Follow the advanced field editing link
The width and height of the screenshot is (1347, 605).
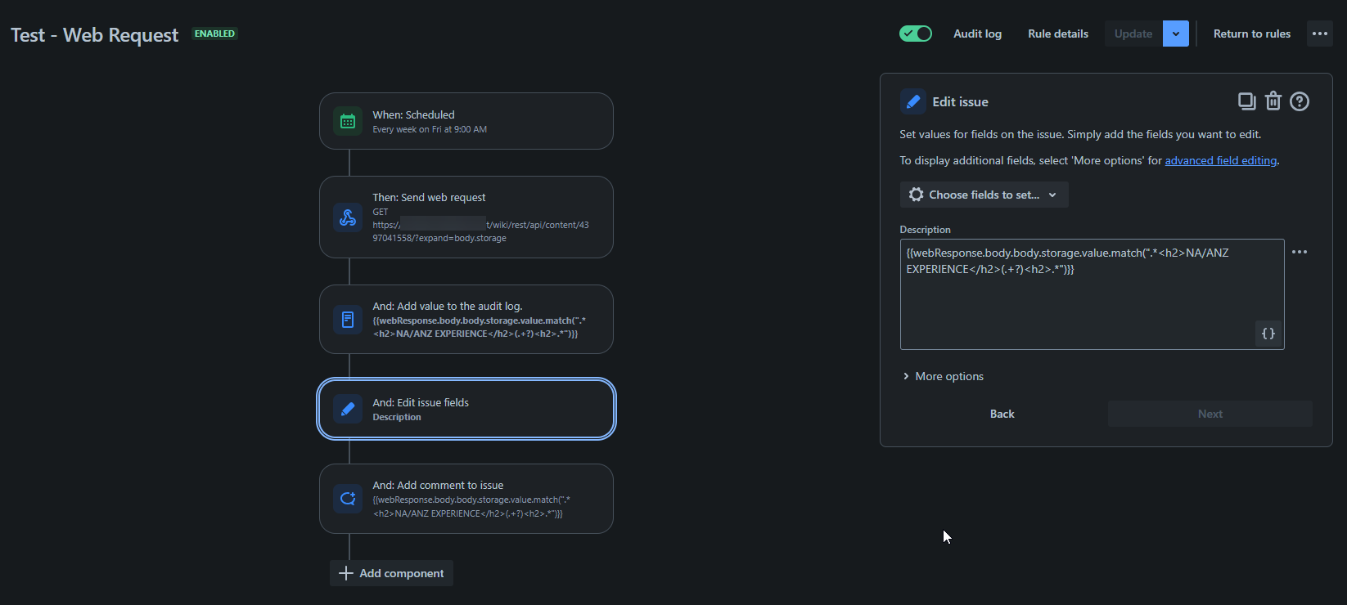(1220, 160)
